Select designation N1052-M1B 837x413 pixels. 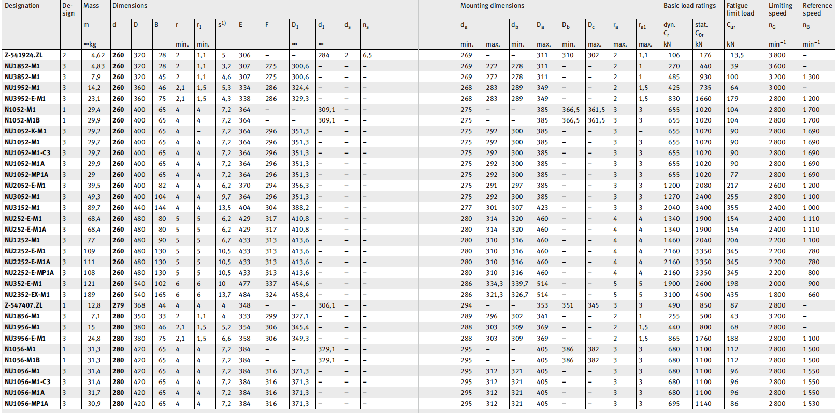tap(22, 120)
